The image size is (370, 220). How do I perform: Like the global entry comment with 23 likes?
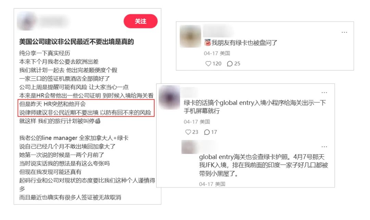(188, 132)
